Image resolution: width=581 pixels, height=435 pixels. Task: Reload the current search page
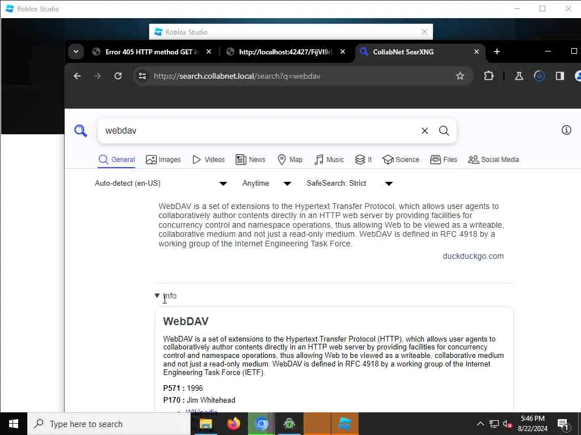(x=118, y=76)
